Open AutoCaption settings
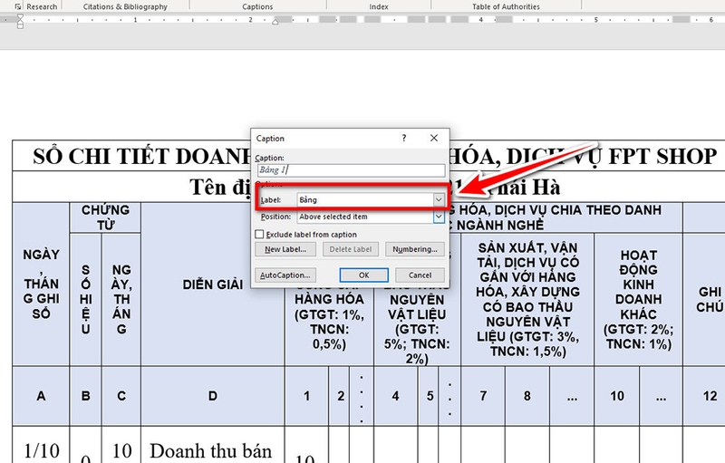The height and width of the screenshot is (463, 725). [285, 275]
